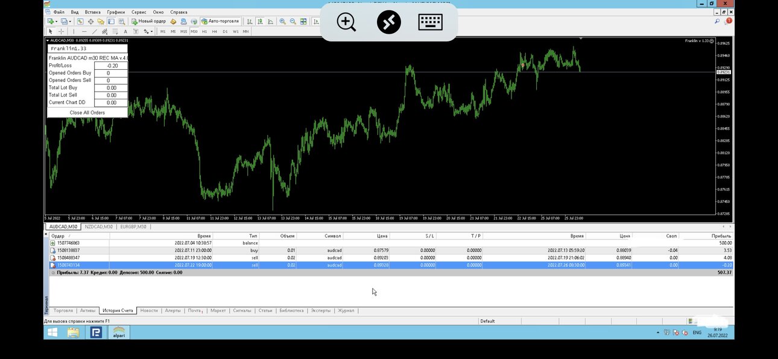Screen dimensions: 778x359
Task: Select the Fibonacci retracement tool
Action: click(x=115, y=31)
